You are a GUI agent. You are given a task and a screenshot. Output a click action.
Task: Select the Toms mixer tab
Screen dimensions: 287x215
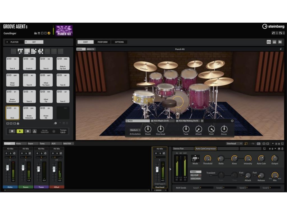click(42, 144)
